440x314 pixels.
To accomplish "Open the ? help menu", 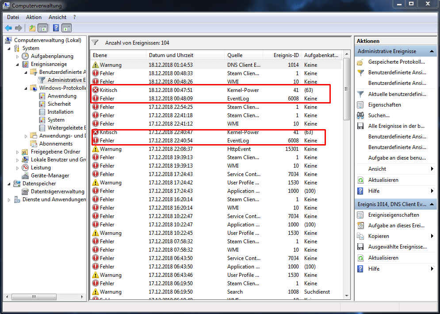I will pos(74,17).
